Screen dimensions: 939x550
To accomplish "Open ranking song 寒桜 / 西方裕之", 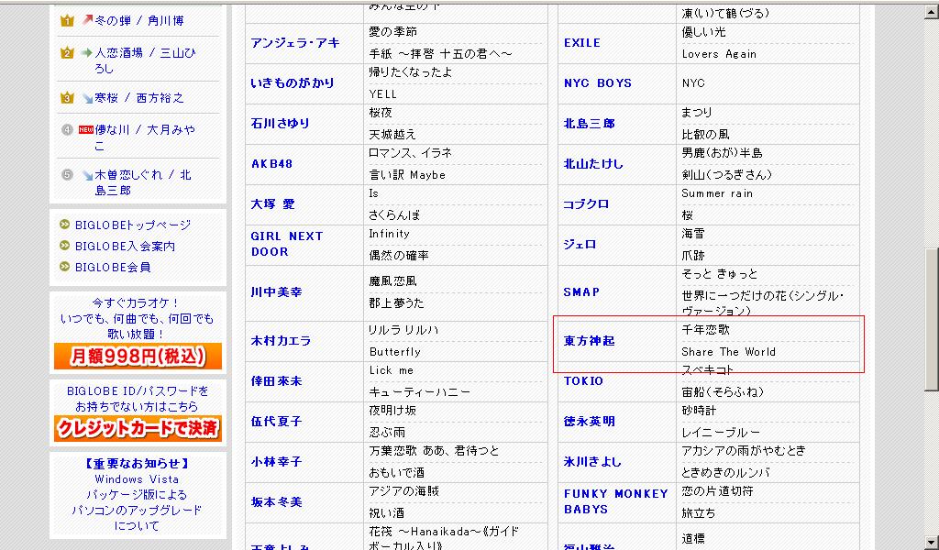I will point(139,97).
